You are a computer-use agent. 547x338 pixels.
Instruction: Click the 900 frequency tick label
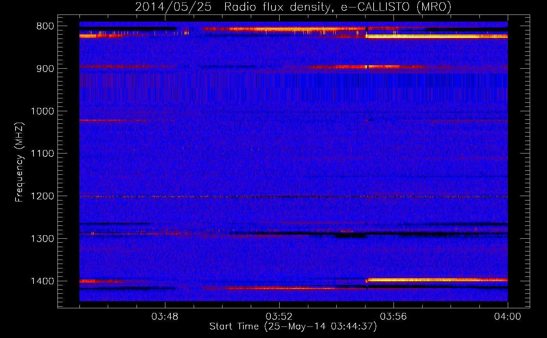click(x=45, y=69)
